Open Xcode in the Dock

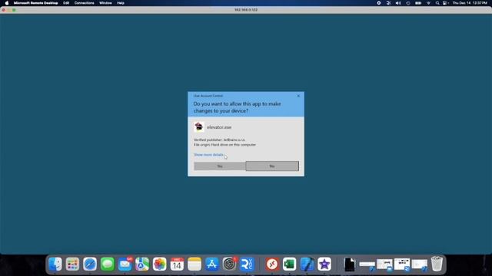307,264
